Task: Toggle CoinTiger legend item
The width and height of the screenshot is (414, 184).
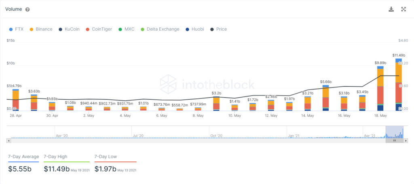Action: [x=99, y=29]
